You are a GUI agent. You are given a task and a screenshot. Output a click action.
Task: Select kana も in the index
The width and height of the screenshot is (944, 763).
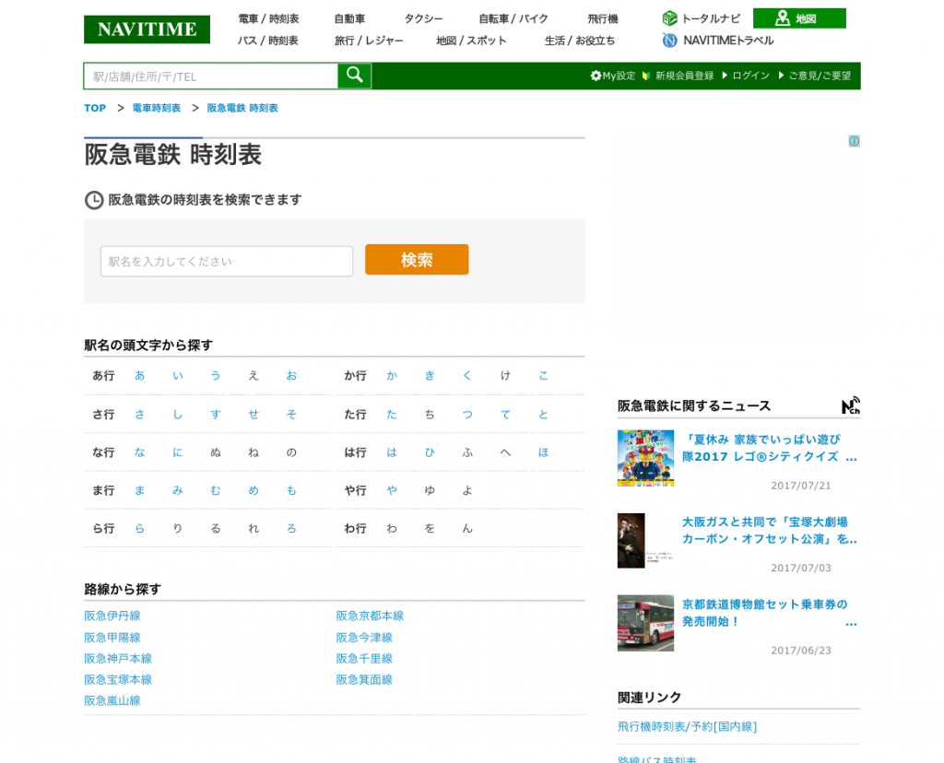point(291,490)
